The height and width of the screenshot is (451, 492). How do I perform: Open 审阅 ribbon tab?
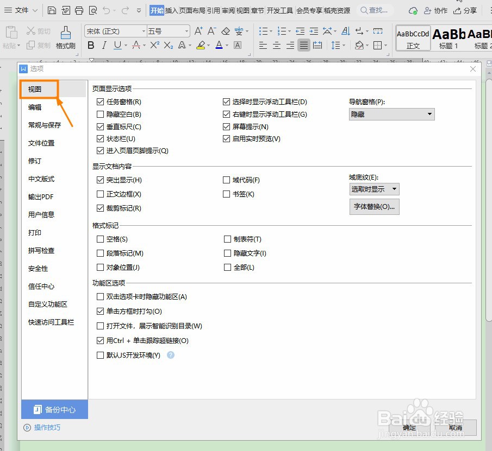tap(228, 11)
